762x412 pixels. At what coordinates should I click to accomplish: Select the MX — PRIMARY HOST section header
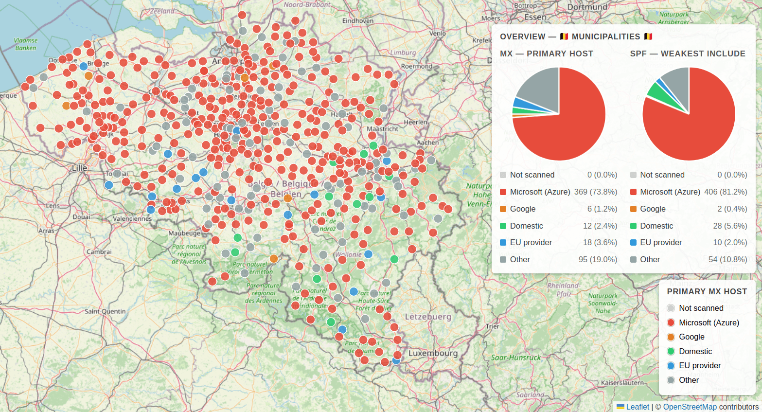click(x=547, y=54)
